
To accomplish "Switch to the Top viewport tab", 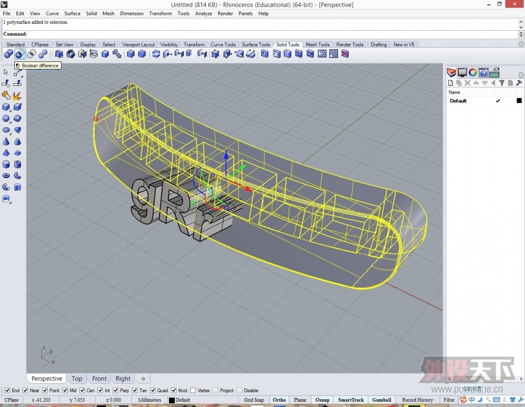I will tap(77, 378).
